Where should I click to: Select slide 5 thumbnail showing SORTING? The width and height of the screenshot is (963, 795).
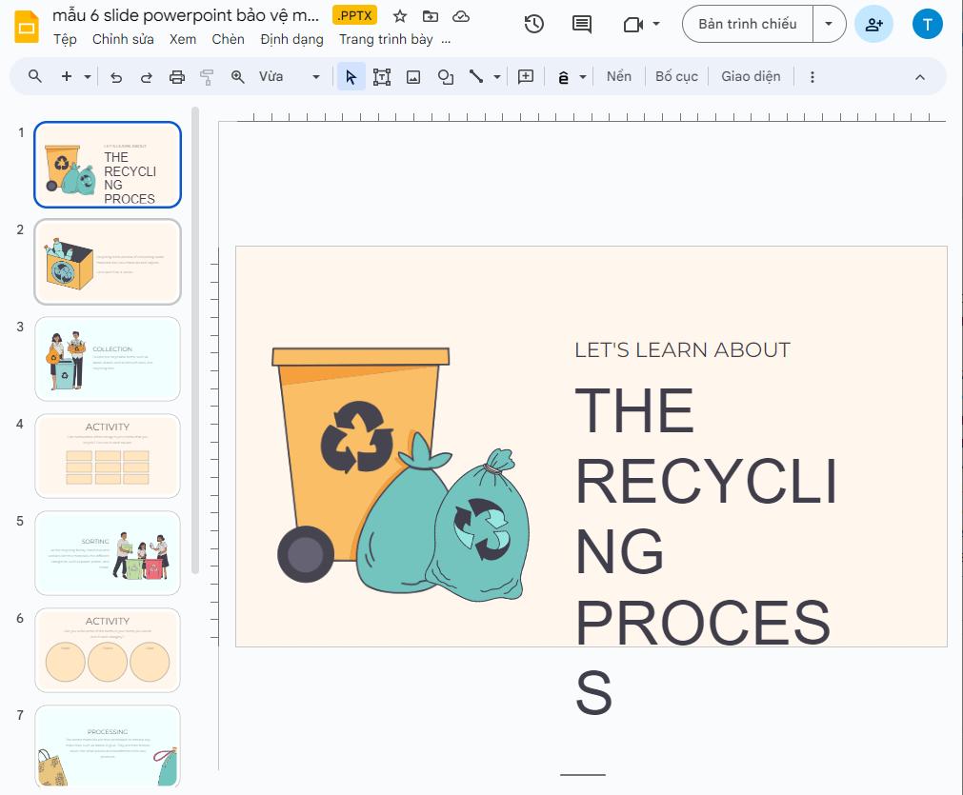point(107,552)
